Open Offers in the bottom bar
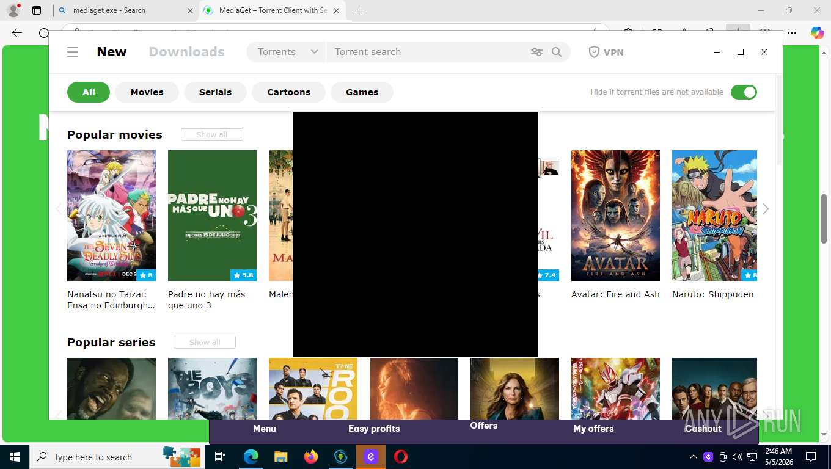 [x=484, y=426]
